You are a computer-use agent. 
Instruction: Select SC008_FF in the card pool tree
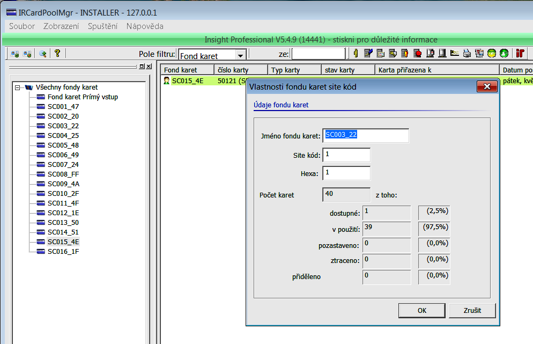pyautogui.click(x=63, y=174)
